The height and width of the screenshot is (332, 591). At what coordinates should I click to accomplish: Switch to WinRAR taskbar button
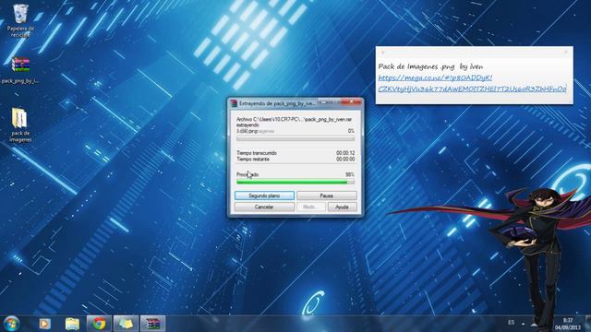[152, 324]
